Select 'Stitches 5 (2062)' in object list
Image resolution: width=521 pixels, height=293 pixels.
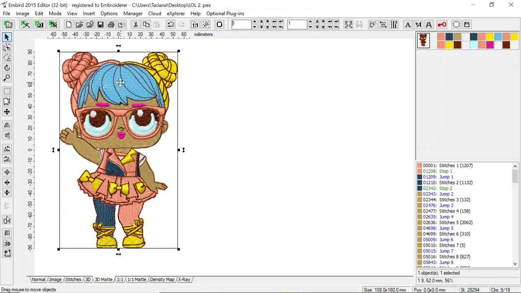coord(448,223)
